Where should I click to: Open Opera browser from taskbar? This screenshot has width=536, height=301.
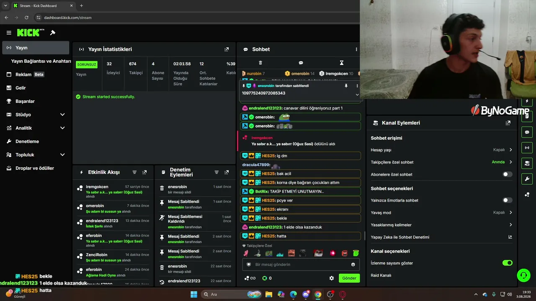coord(343,294)
